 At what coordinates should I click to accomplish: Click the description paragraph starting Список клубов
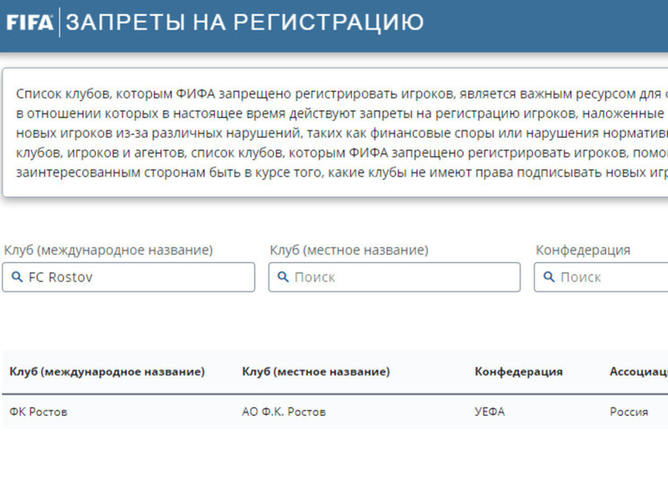click(342, 132)
